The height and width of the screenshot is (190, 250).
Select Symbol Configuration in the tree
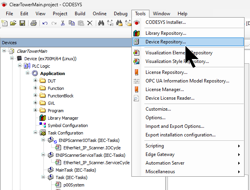(x=67, y=125)
